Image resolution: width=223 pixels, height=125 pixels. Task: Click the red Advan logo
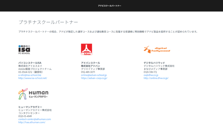click(x=86, y=49)
